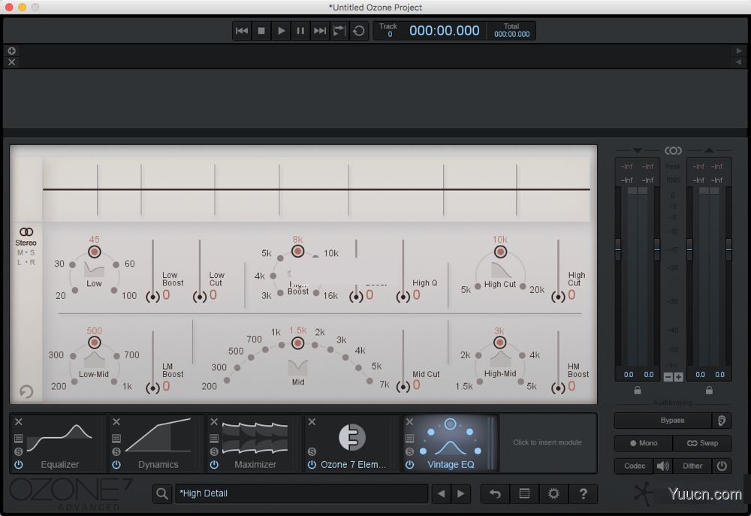Add a new track with plus icon

click(x=12, y=51)
